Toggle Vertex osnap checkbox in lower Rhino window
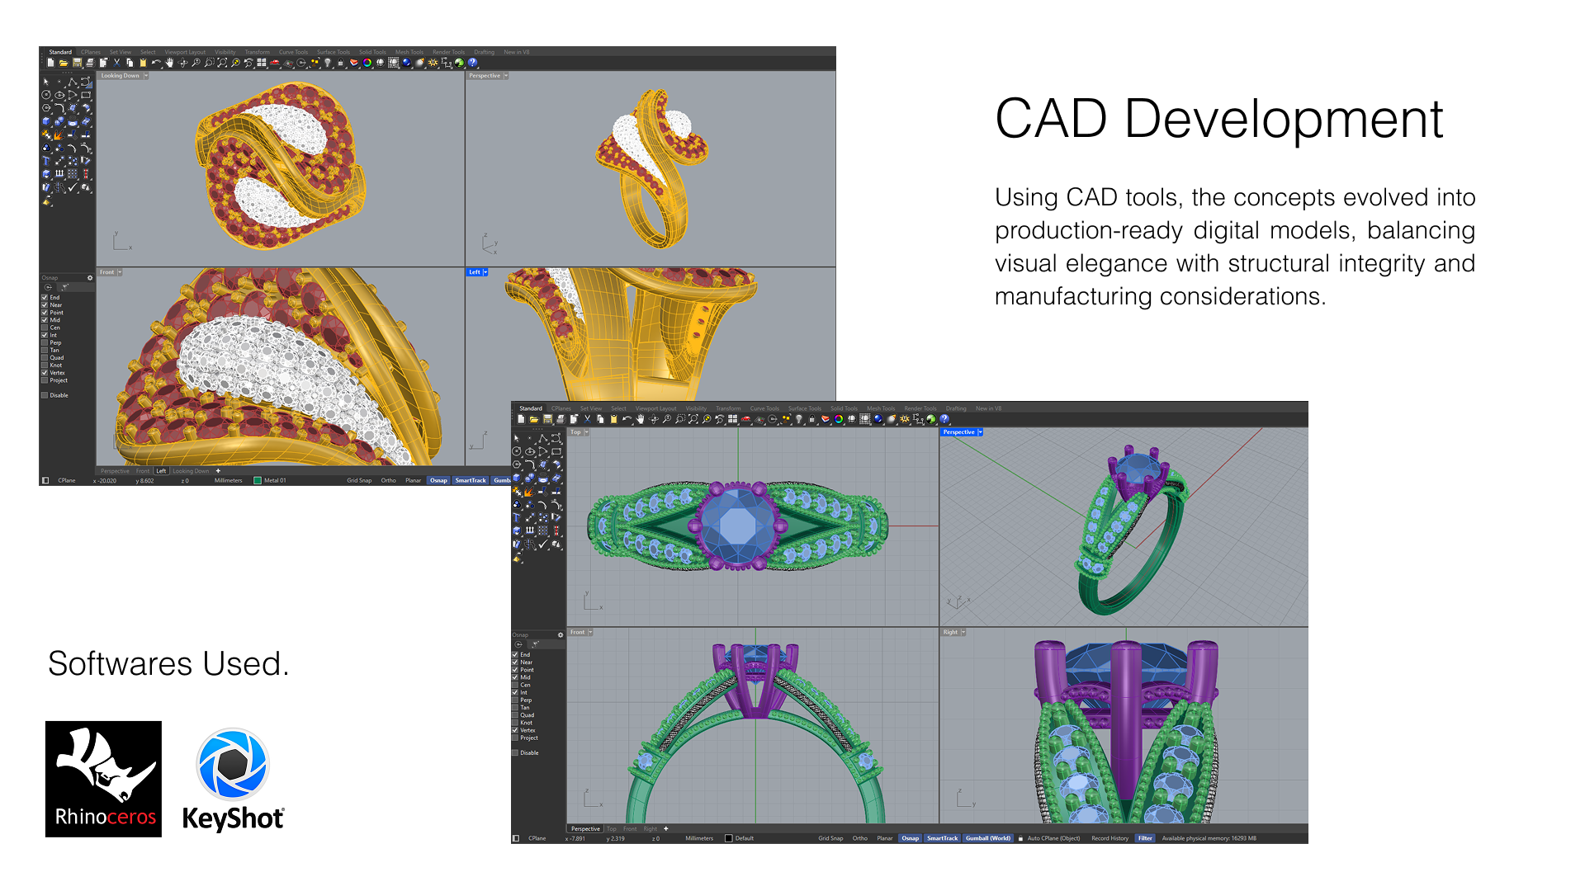1585x891 pixels. [x=515, y=730]
